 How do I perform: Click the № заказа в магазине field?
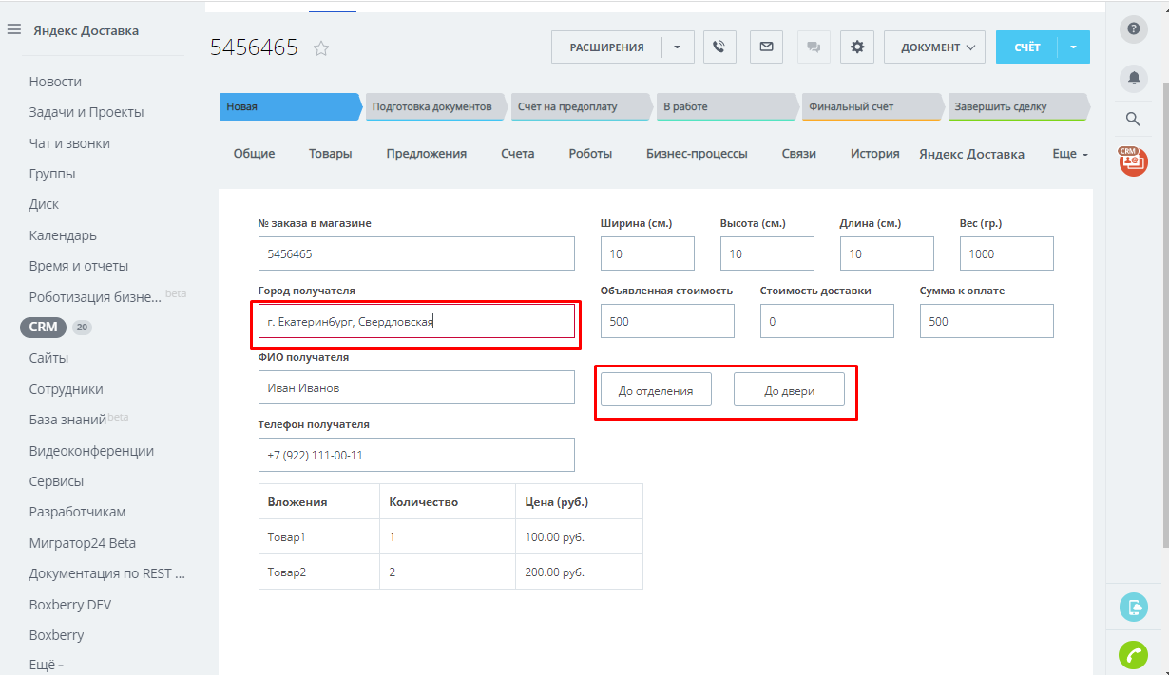click(416, 254)
